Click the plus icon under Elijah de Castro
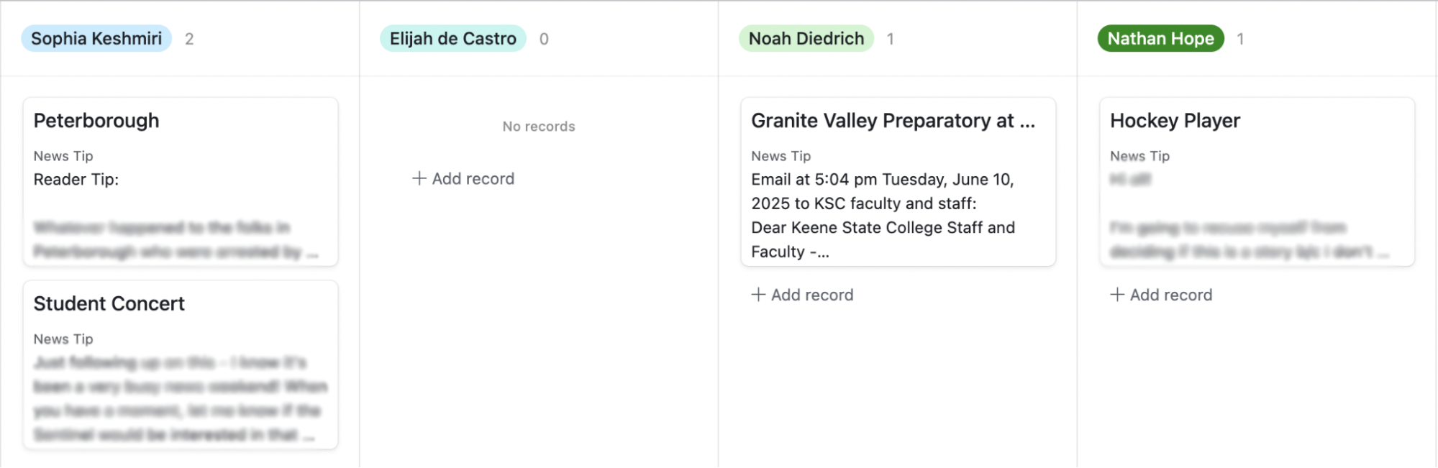 pyautogui.click(x=419, y=178)
